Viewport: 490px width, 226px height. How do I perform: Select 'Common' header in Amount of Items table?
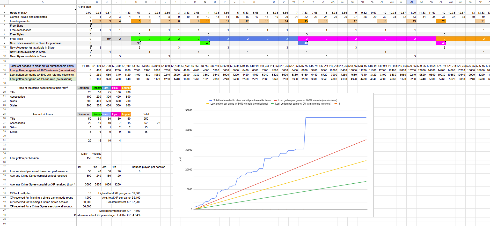(84, 114)
